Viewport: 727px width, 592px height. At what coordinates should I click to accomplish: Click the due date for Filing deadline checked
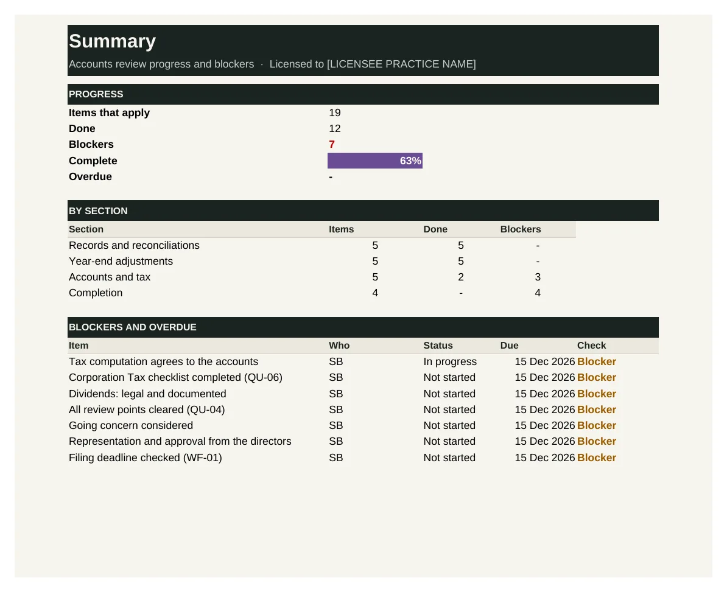(x=545, y=458)
